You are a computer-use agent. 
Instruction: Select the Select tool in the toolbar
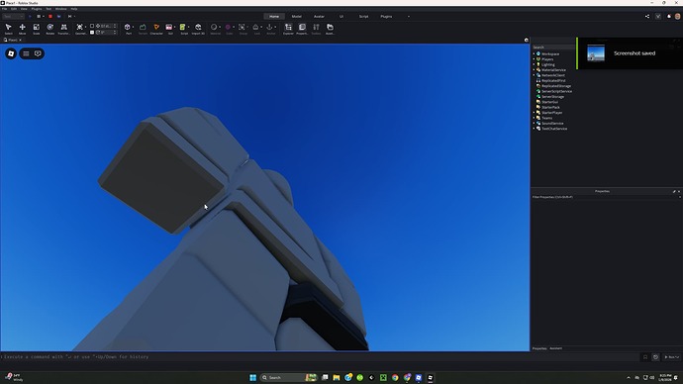[8, 29]
